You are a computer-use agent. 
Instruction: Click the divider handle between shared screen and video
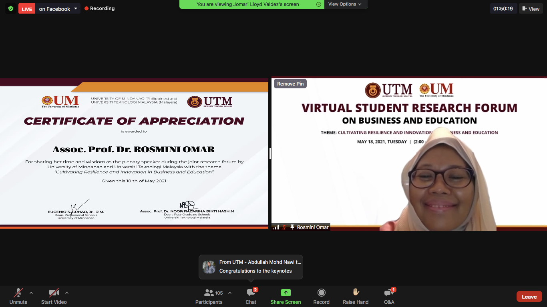270,153
